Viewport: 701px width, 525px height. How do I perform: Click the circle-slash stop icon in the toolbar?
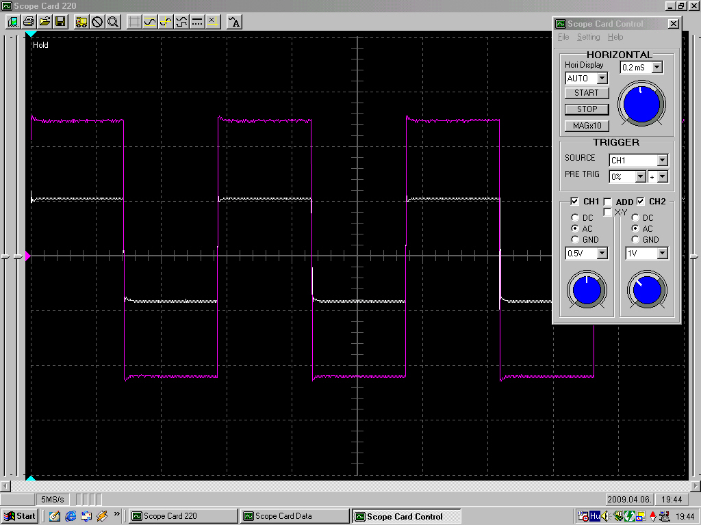(97, 21)
